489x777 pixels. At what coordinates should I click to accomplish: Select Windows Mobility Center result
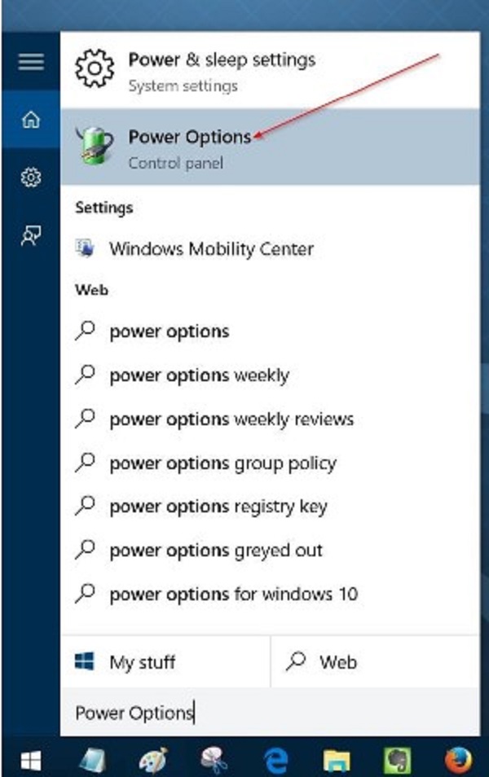[211, 249]
